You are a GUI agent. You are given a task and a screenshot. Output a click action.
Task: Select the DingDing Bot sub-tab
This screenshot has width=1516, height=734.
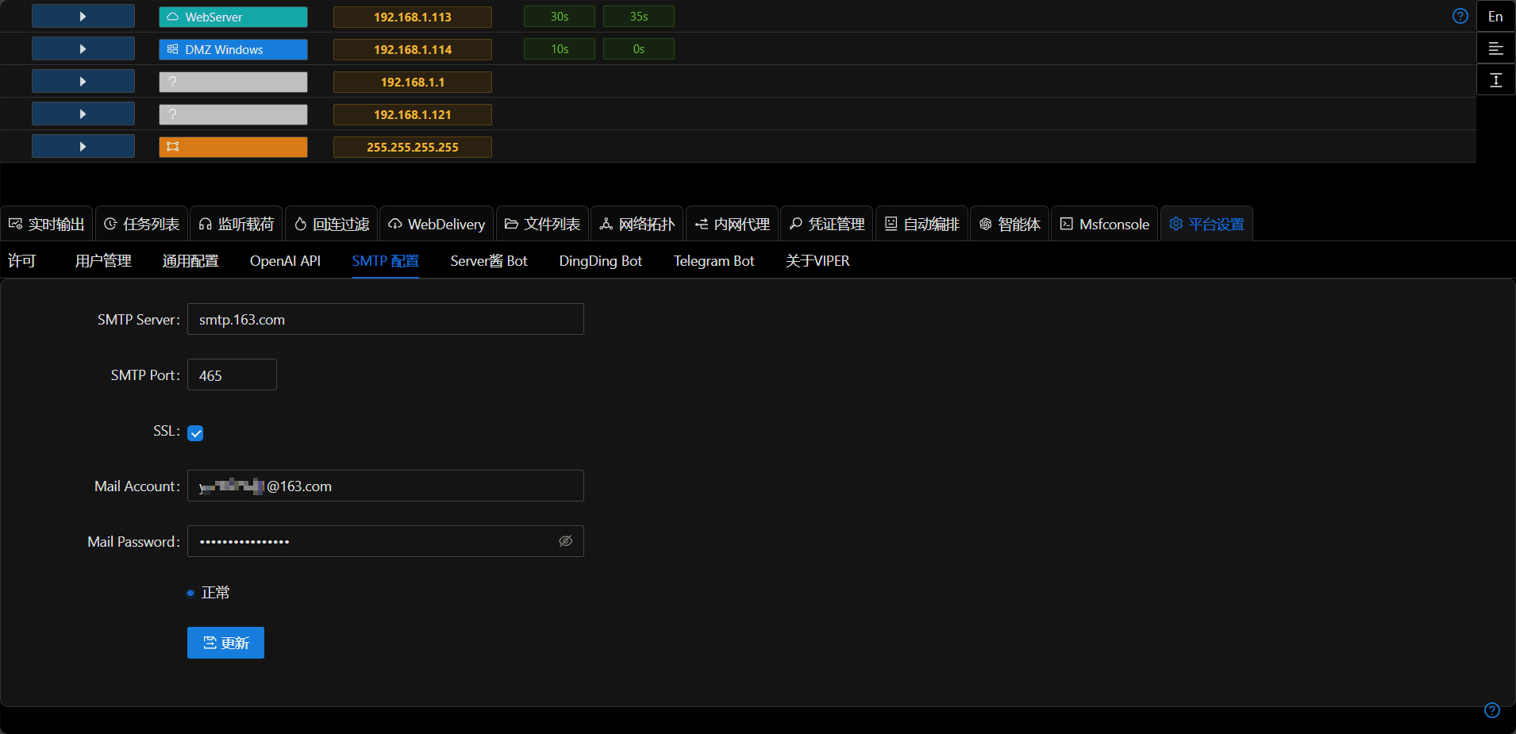pos(601,261)
